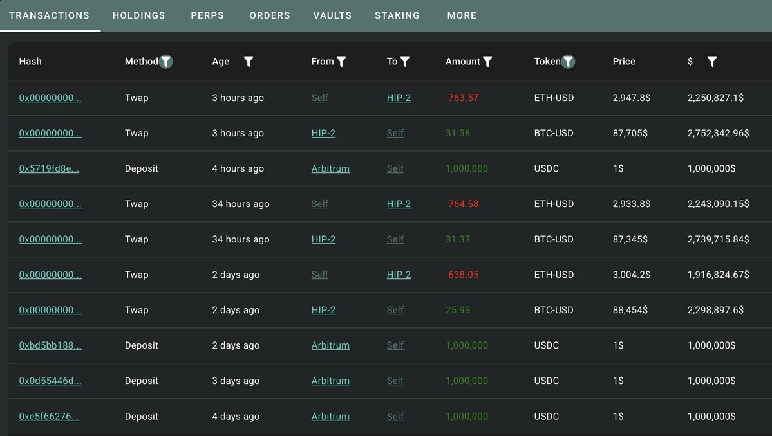Click Arbitrum link in 4 hours ago deposit
772x436 pixels.
click(x=330, y=168)
